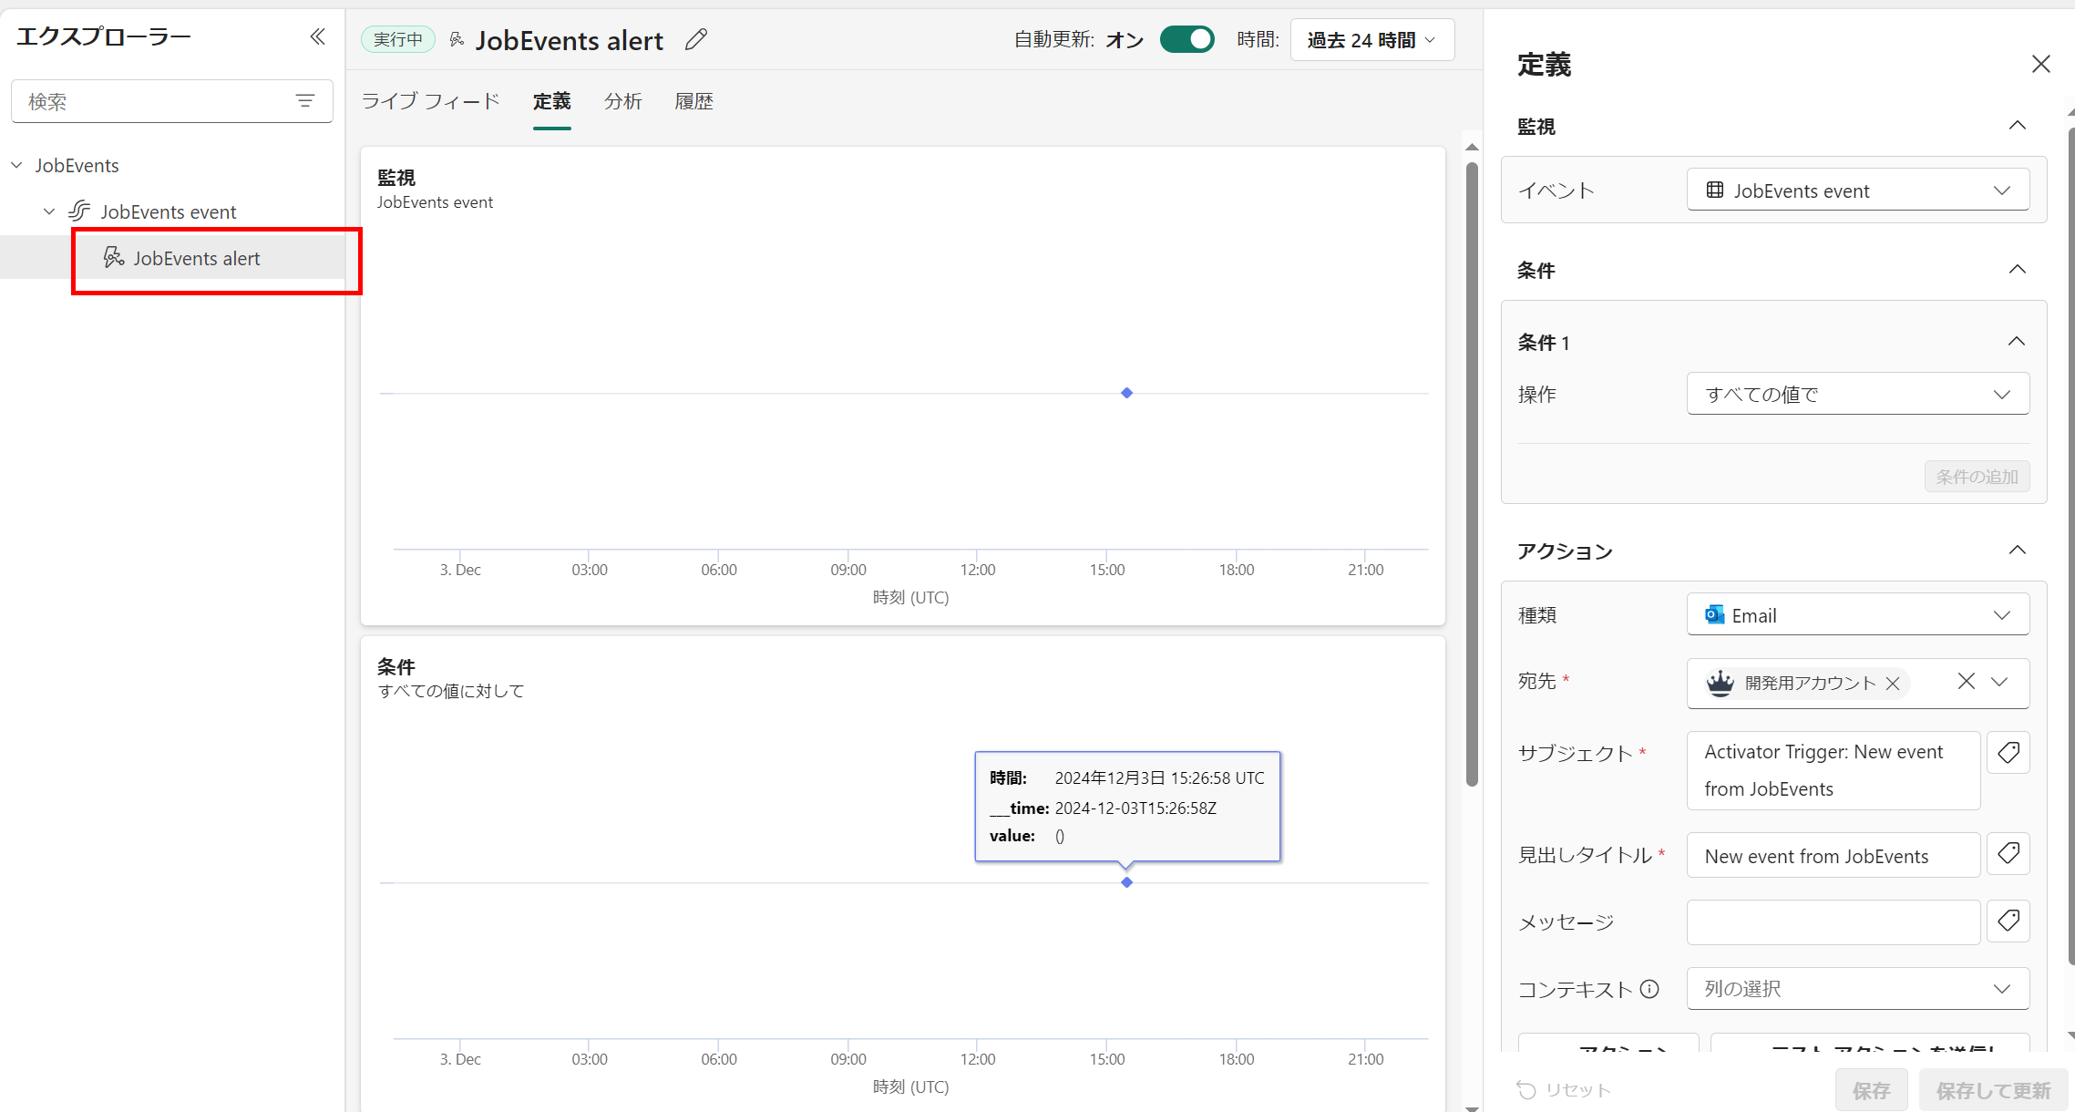The width and height of the screenshot is (2075, 1112).
Task: Switch to the ライブ フィード tab
Action: pyautogui.click(x=430, y=101)
